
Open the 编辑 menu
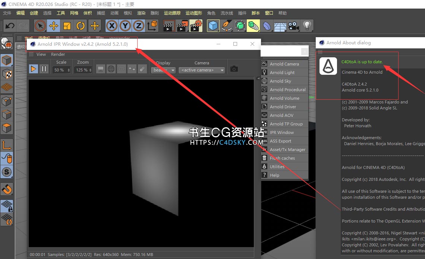point(21,13)
